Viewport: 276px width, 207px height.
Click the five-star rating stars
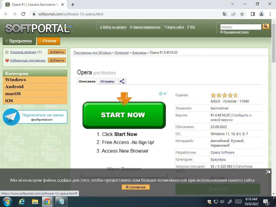225,95
